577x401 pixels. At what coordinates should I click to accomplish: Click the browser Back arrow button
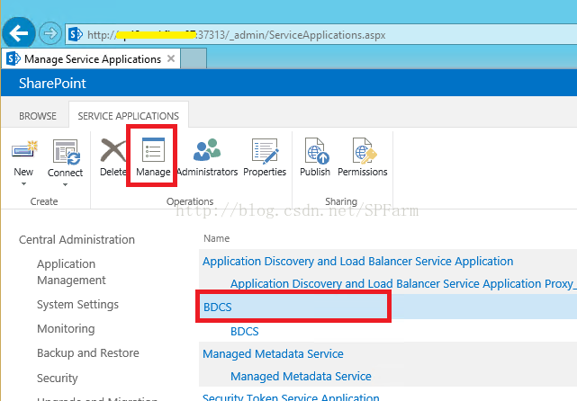pyautogui.click(x=18, y=33)
